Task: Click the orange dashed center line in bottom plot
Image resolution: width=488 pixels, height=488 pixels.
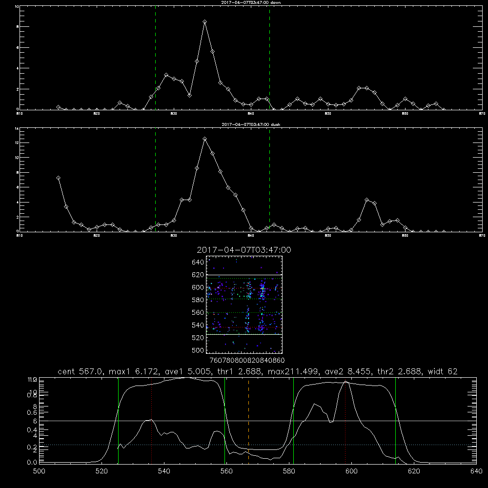Action: click(x=248, y=420)
